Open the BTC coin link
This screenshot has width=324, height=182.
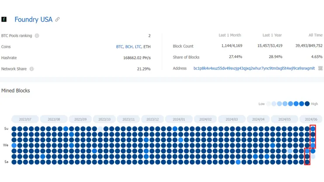(120, 47)
